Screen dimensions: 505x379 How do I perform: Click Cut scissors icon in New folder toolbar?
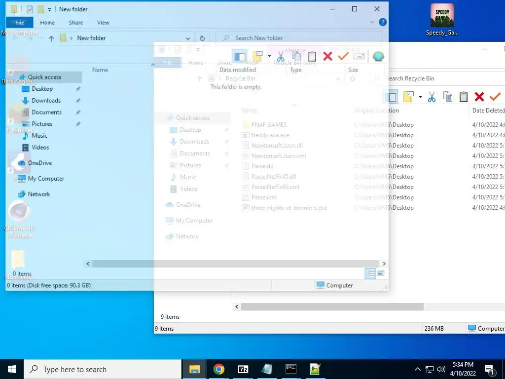(281, 56)
